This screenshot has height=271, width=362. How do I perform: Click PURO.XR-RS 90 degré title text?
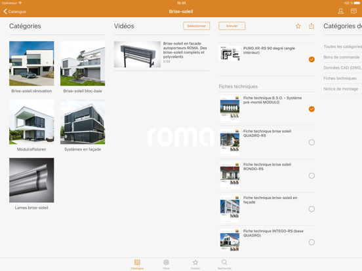point(269,50)
